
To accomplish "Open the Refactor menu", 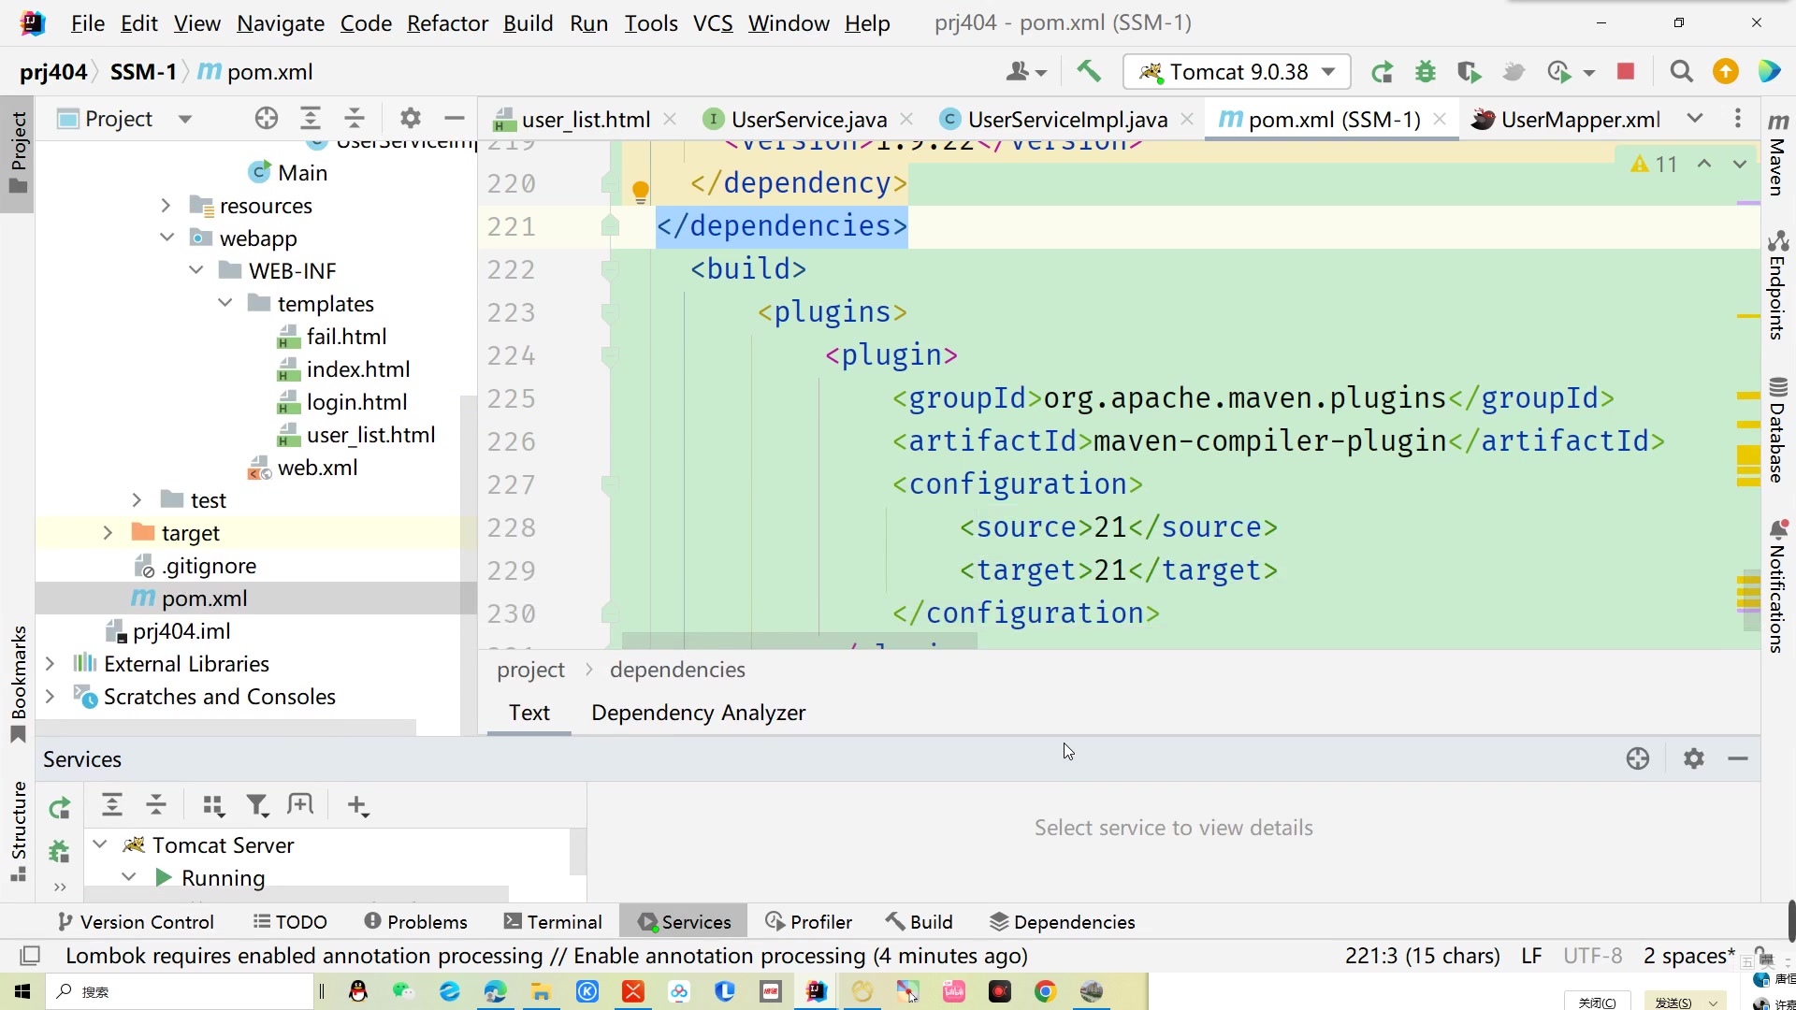I will 447,23.
